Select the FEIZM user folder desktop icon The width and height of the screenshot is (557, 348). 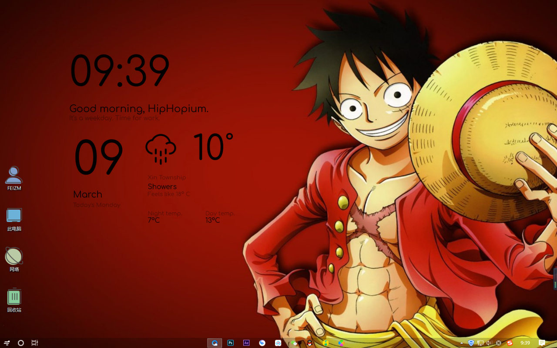point(14,178)
